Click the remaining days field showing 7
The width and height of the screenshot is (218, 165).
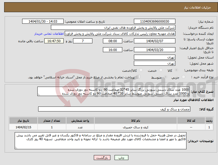click(x=83, y=41)
